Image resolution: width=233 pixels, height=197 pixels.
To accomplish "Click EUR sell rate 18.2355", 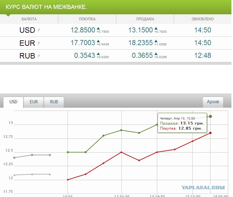I will click(x=140, y=43).
